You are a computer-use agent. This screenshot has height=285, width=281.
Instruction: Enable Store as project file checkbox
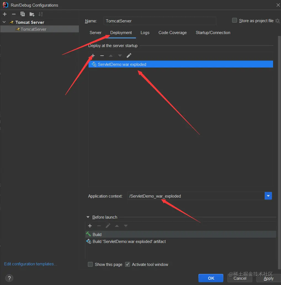tap(234, 20)
